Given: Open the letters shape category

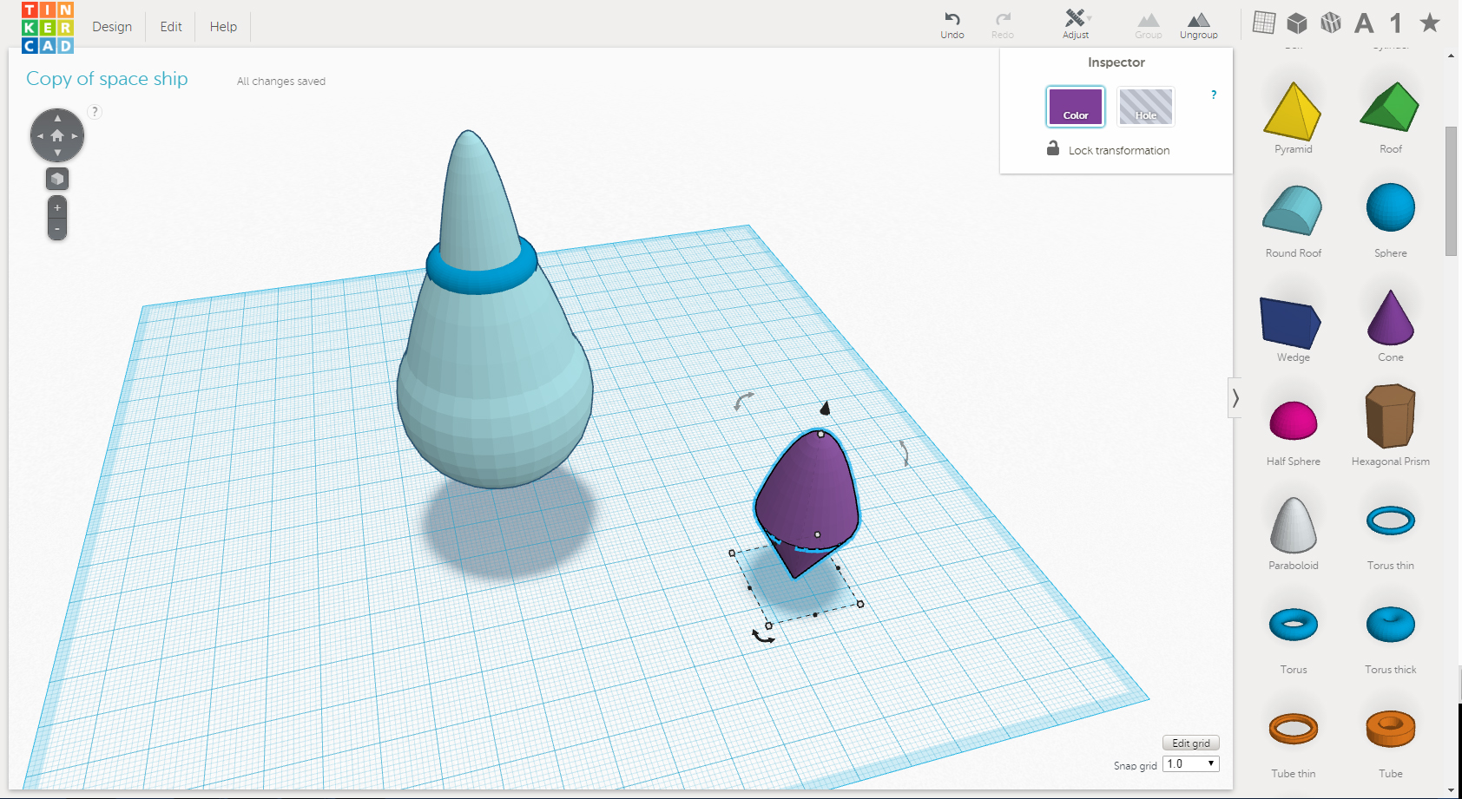Looking at the screenshot, I should click(1364, 23).
